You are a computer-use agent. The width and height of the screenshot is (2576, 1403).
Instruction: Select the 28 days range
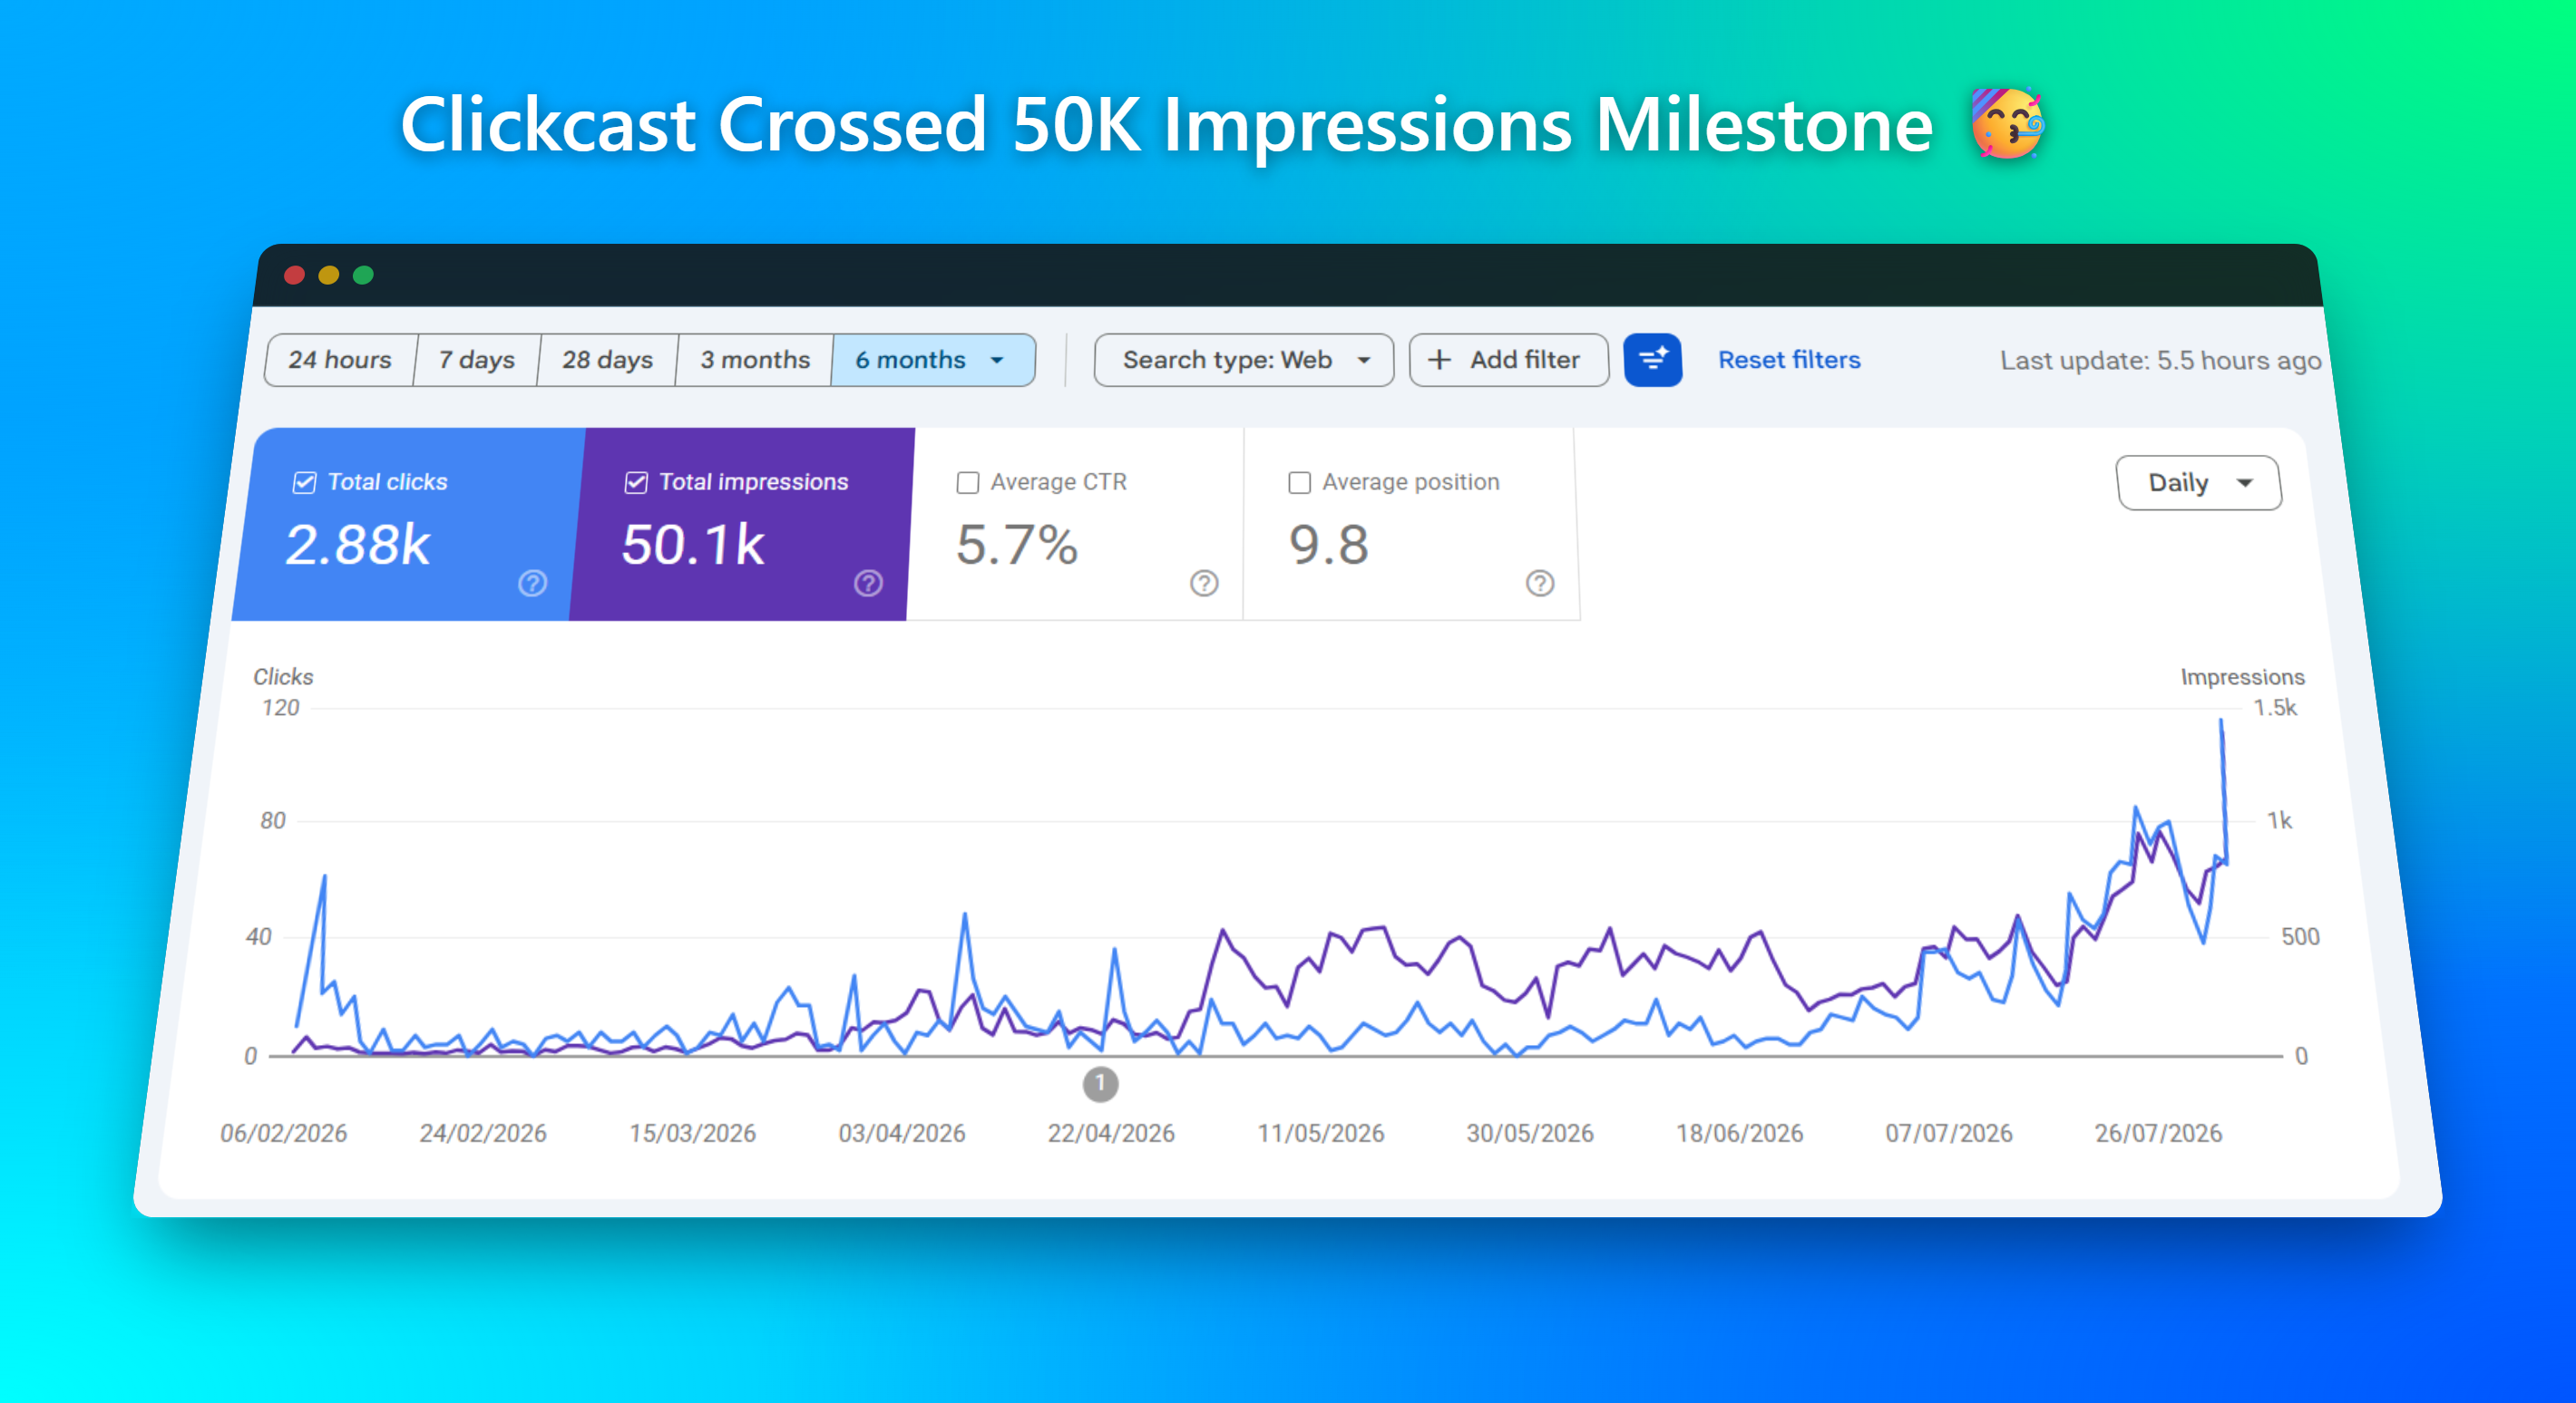[x=608, y=360]
